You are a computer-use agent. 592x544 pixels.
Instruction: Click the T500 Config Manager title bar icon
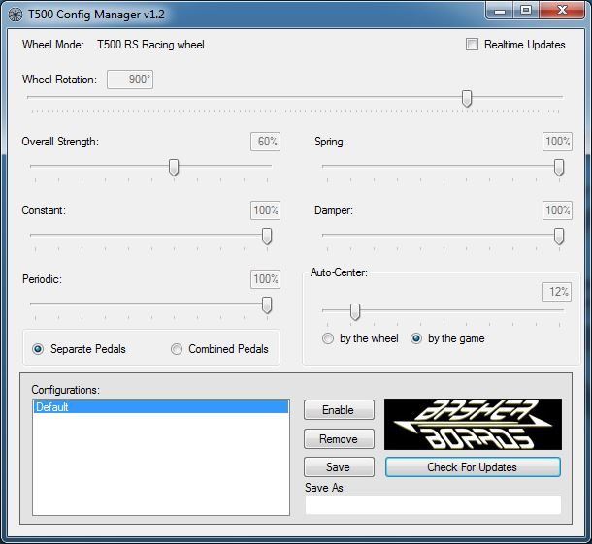pos(16,15)
